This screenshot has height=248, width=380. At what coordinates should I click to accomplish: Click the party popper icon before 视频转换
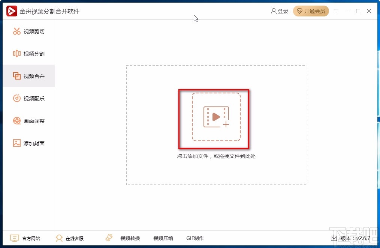pos(109,238)
